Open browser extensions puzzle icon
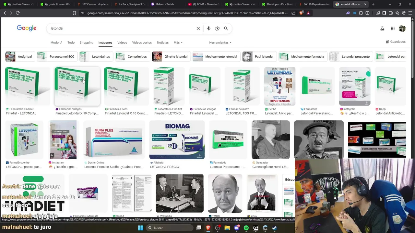The height and width of the screenshot is (233, 415). click(x=361, y=13)
